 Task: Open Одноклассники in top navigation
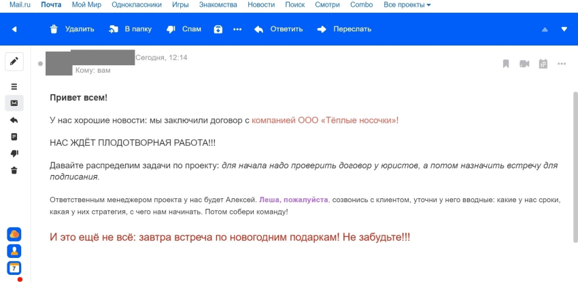coord(137,5)
